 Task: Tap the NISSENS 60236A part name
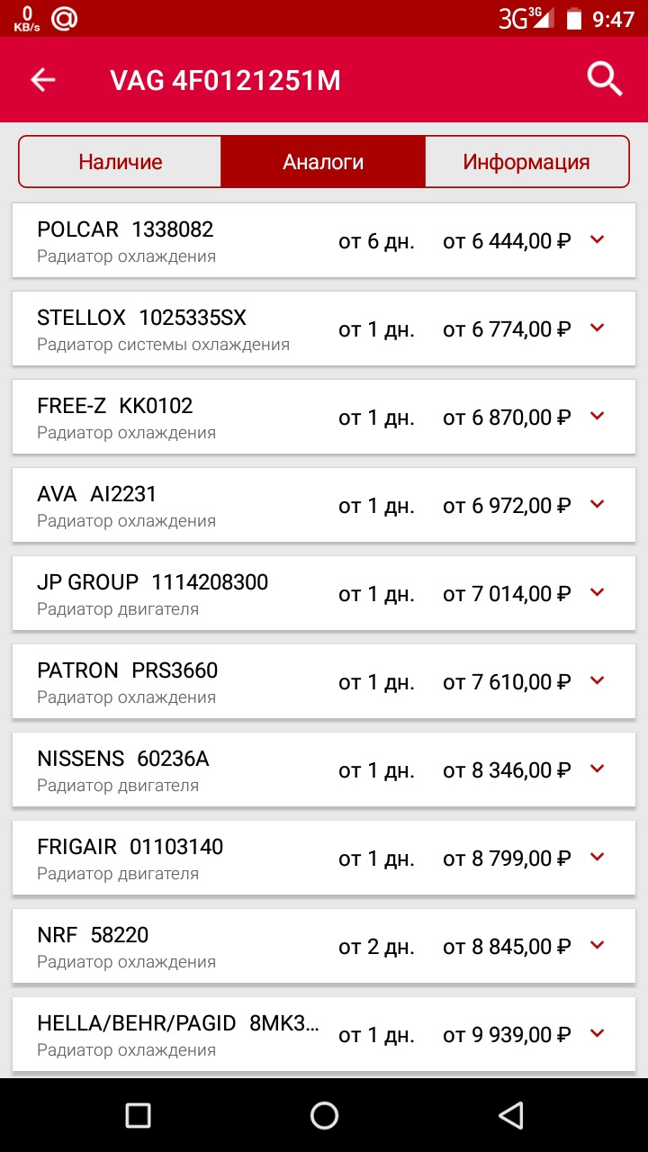[123, 759]
